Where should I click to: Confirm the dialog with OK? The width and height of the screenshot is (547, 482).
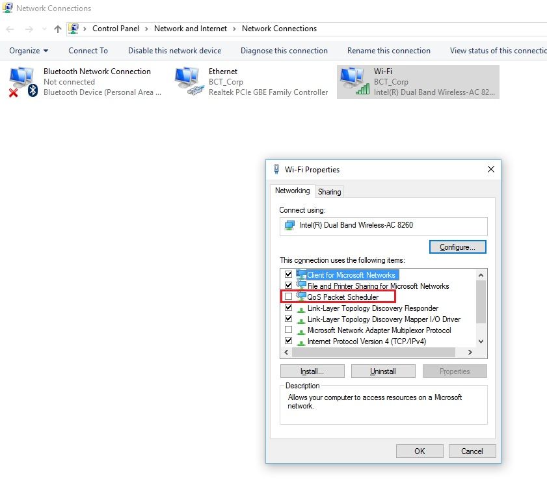coord(420,451)
